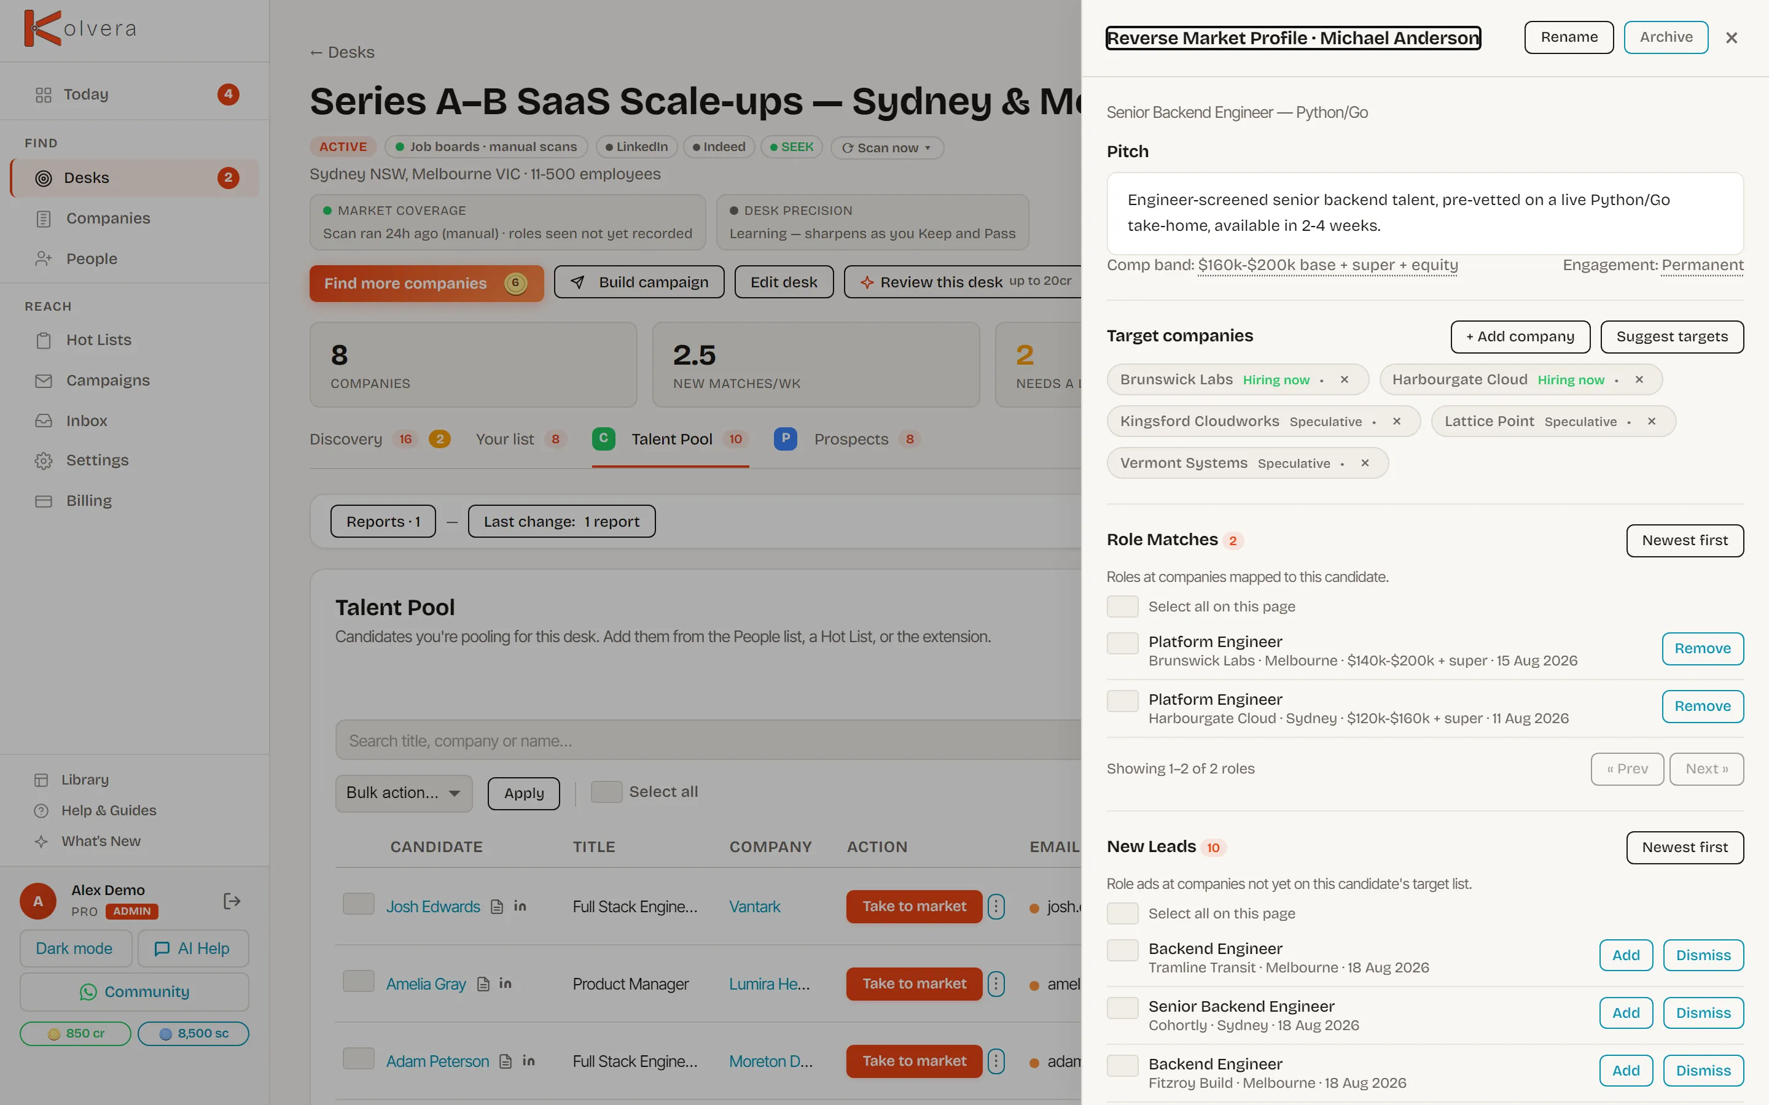Viewport: 1769px width, 1105px height.
Task: Open Today in the sidebar
Action: point(135,95)
